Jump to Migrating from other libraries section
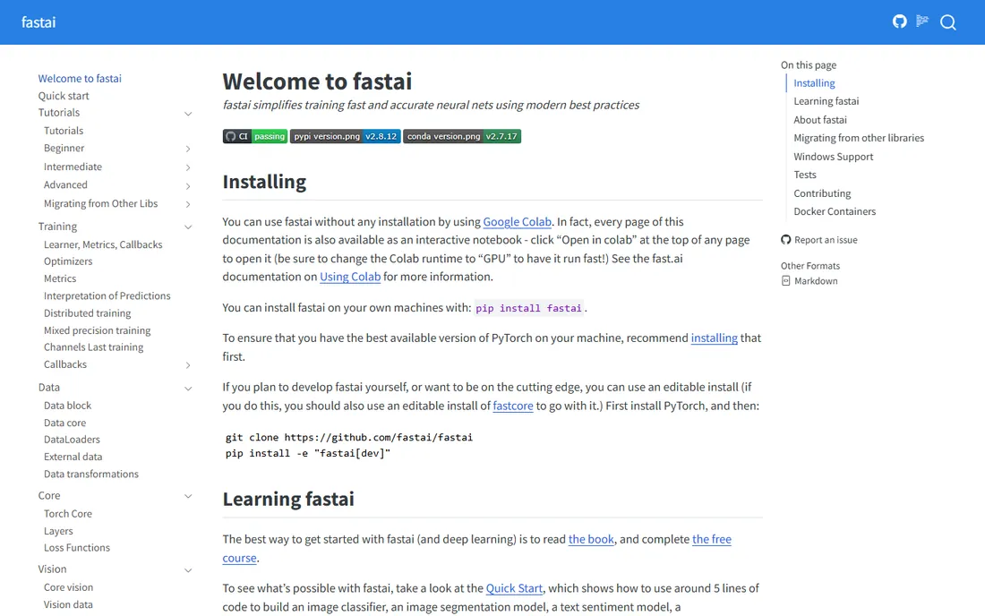The image size is (985, 616). pos(859,138)
